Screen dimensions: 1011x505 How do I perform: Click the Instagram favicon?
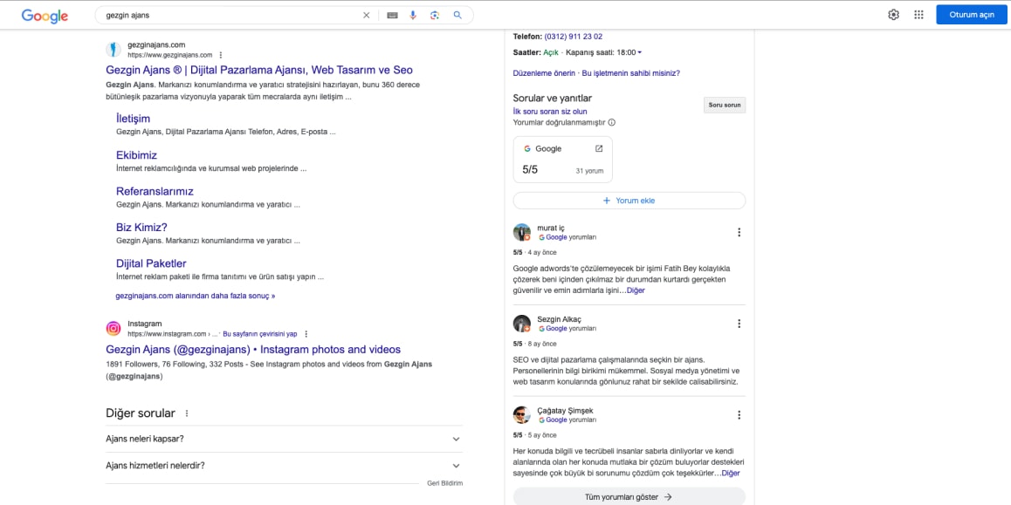tap(113, 329)
